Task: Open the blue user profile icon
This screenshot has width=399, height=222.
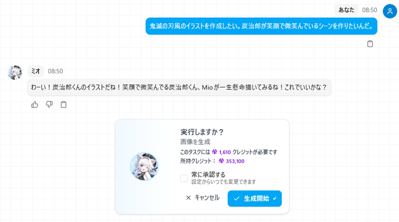Action: (x=390, y=11)
